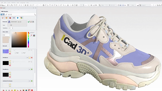The height and width of the screenshot is (91, 162).
Task: Click the red circle bottom toolbar icon
Action: [x=32, y=90]
